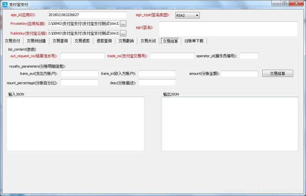The height and width of the screenshot is (196, 306).
Task: Click the sign(签名) label
Action: [x=144, y=28]
